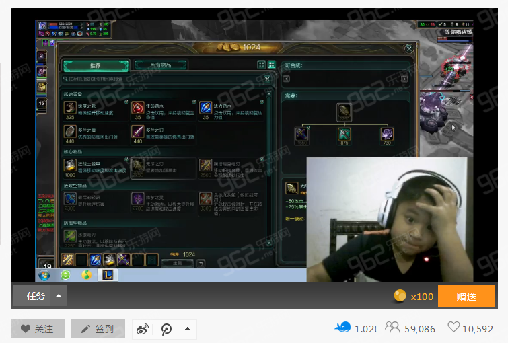Share via Tencent Weibo icon

pos(166,329)
